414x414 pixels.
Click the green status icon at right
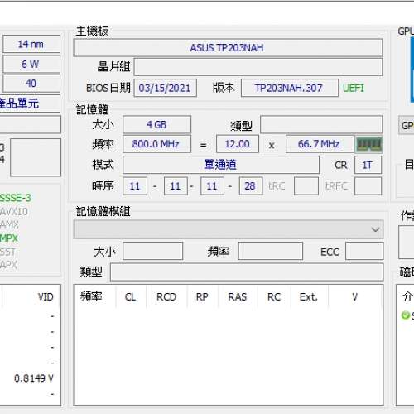pos(405,315)
